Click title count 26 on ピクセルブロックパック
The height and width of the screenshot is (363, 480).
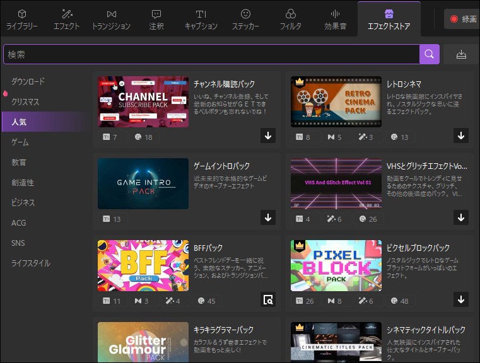point(305,301)
